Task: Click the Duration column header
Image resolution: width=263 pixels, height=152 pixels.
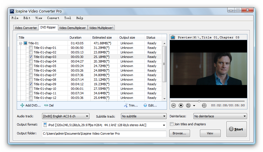Action: [x=79, y=38]
